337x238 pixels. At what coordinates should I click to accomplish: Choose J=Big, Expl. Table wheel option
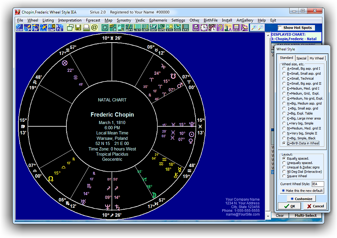coord(284,113)
